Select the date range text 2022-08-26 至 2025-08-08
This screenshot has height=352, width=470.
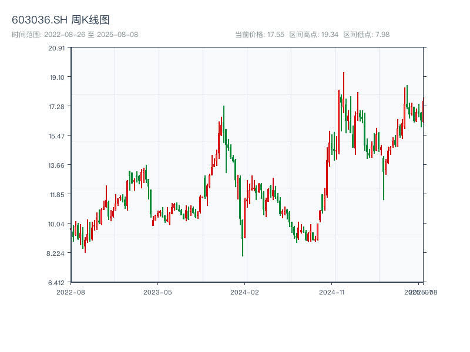[91, 35]
